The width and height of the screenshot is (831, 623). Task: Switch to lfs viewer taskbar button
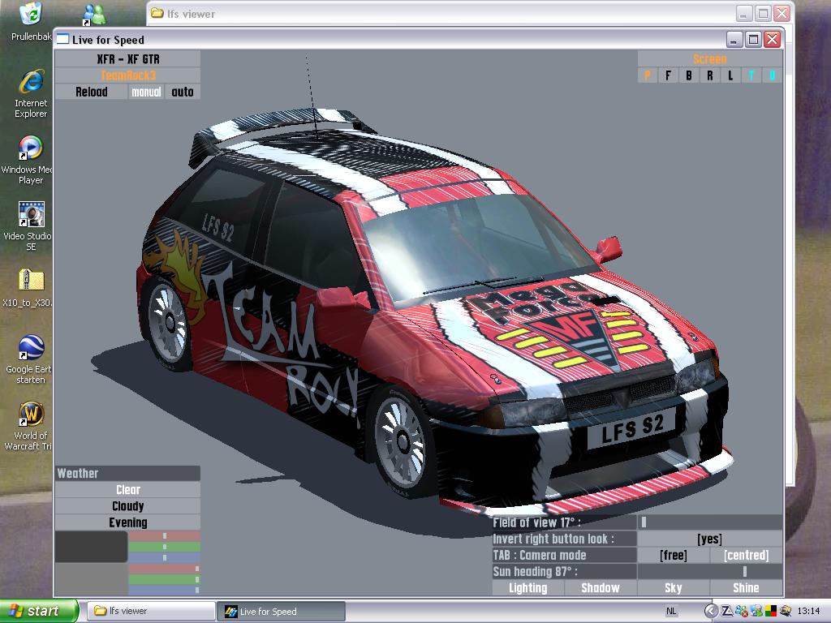pos(150,611)
